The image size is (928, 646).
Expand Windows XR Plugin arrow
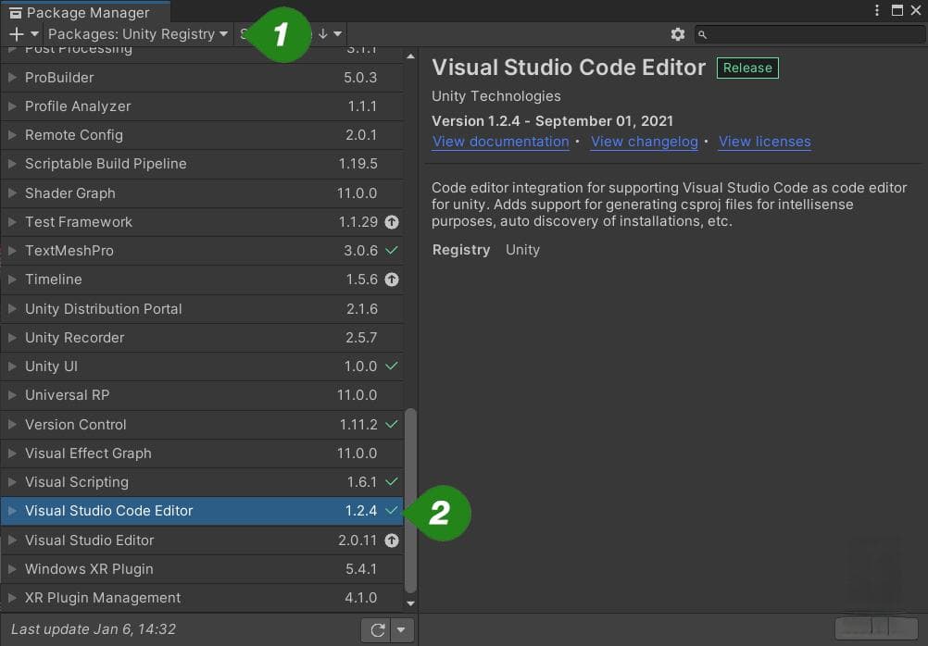tap(12, 569)
